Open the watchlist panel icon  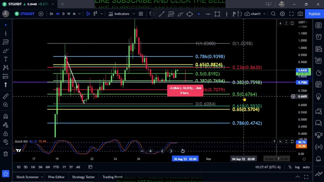coord(318,25)
